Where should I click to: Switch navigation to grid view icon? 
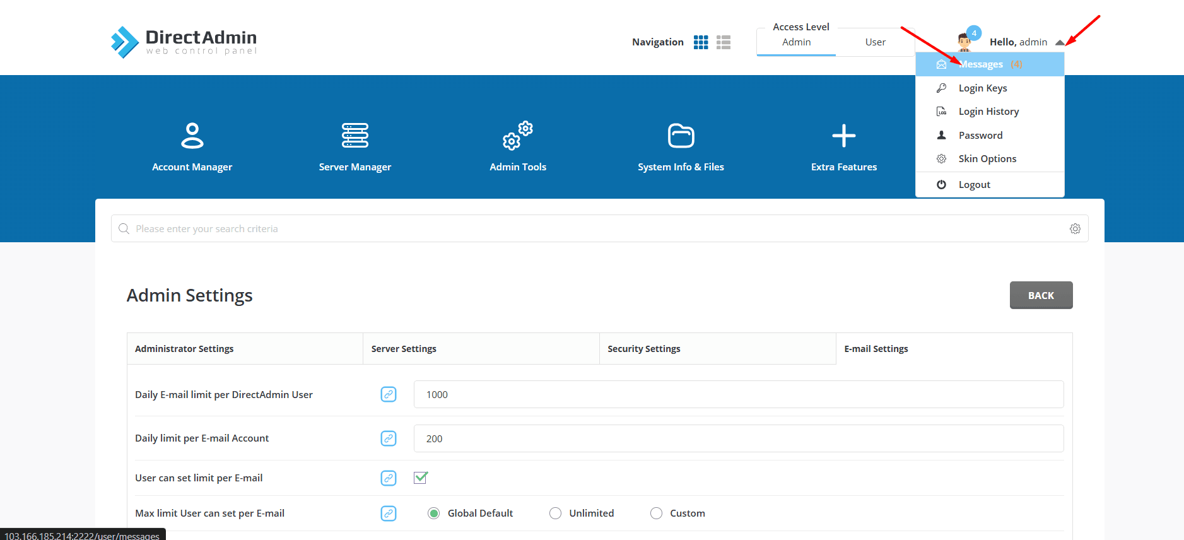click(x=701, y=42)
